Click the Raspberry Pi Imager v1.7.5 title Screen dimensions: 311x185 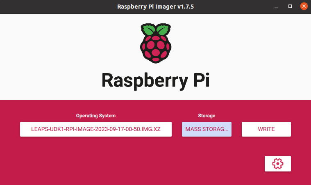[156, 7]
